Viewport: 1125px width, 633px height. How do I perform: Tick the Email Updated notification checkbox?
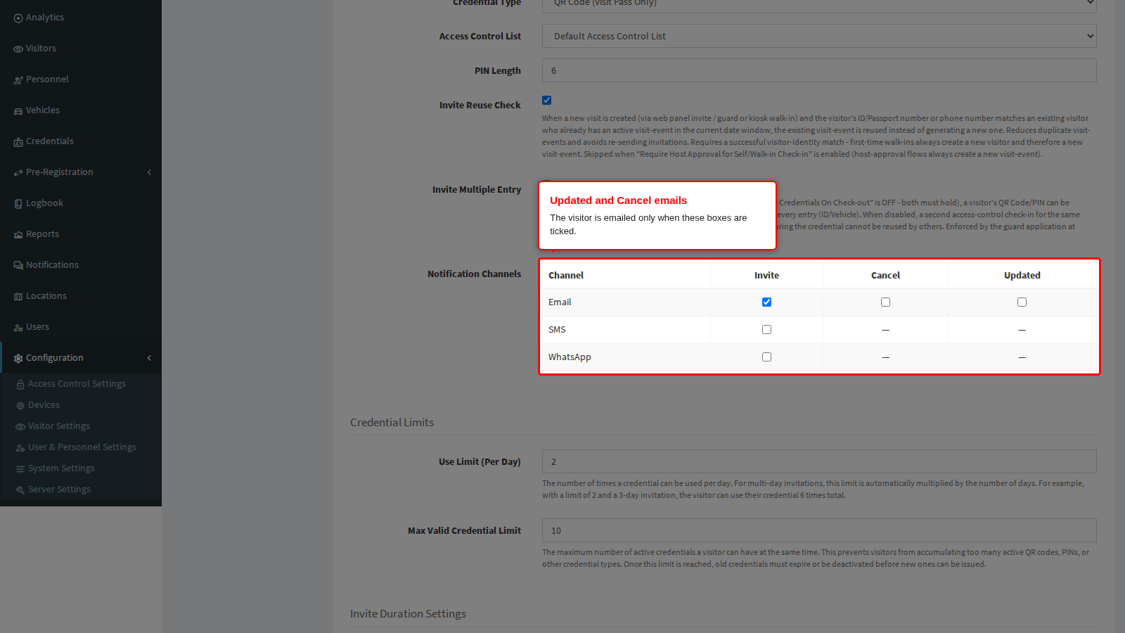(1022, 302)
